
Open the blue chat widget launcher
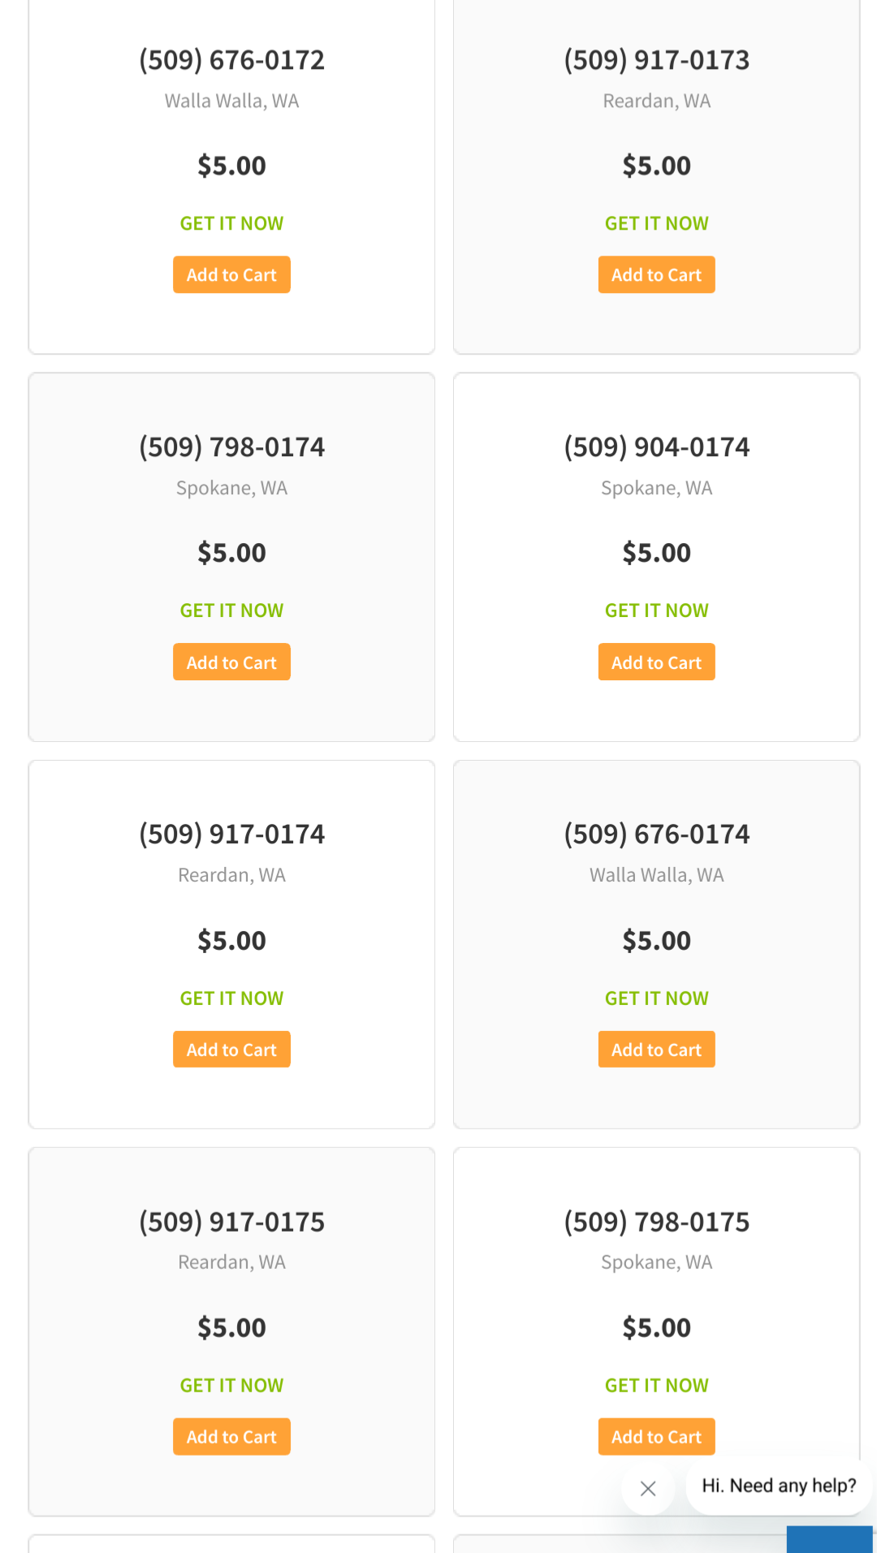[829, 1539]
